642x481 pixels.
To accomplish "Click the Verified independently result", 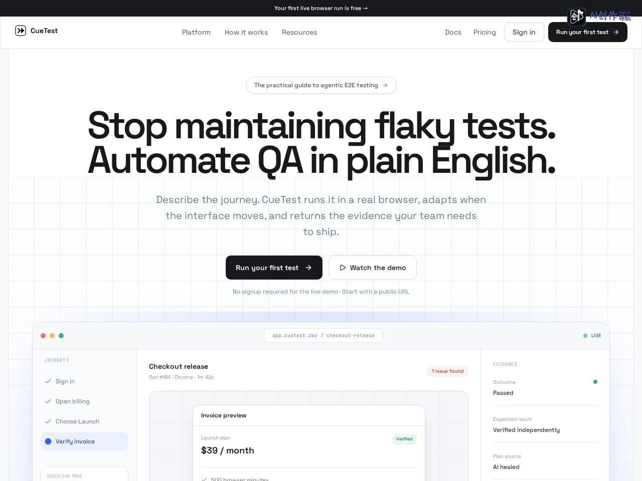I will click(526, 430).
